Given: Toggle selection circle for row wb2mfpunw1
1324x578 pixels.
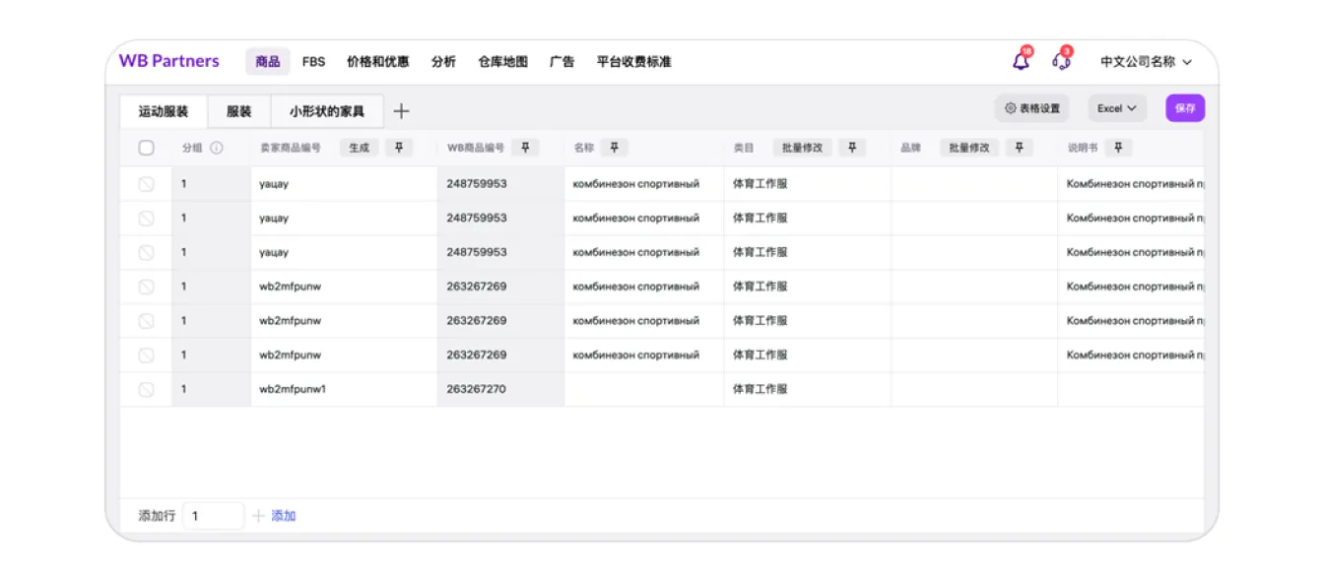Looking at the screenshot, I should (x=146, y=389).
